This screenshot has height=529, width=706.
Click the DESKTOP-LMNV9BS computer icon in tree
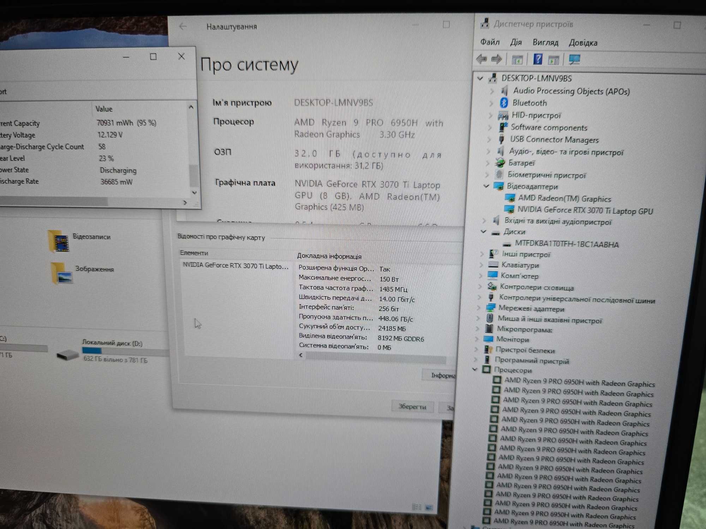493,78
